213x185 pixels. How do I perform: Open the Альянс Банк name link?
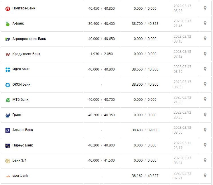click(23, 130)
